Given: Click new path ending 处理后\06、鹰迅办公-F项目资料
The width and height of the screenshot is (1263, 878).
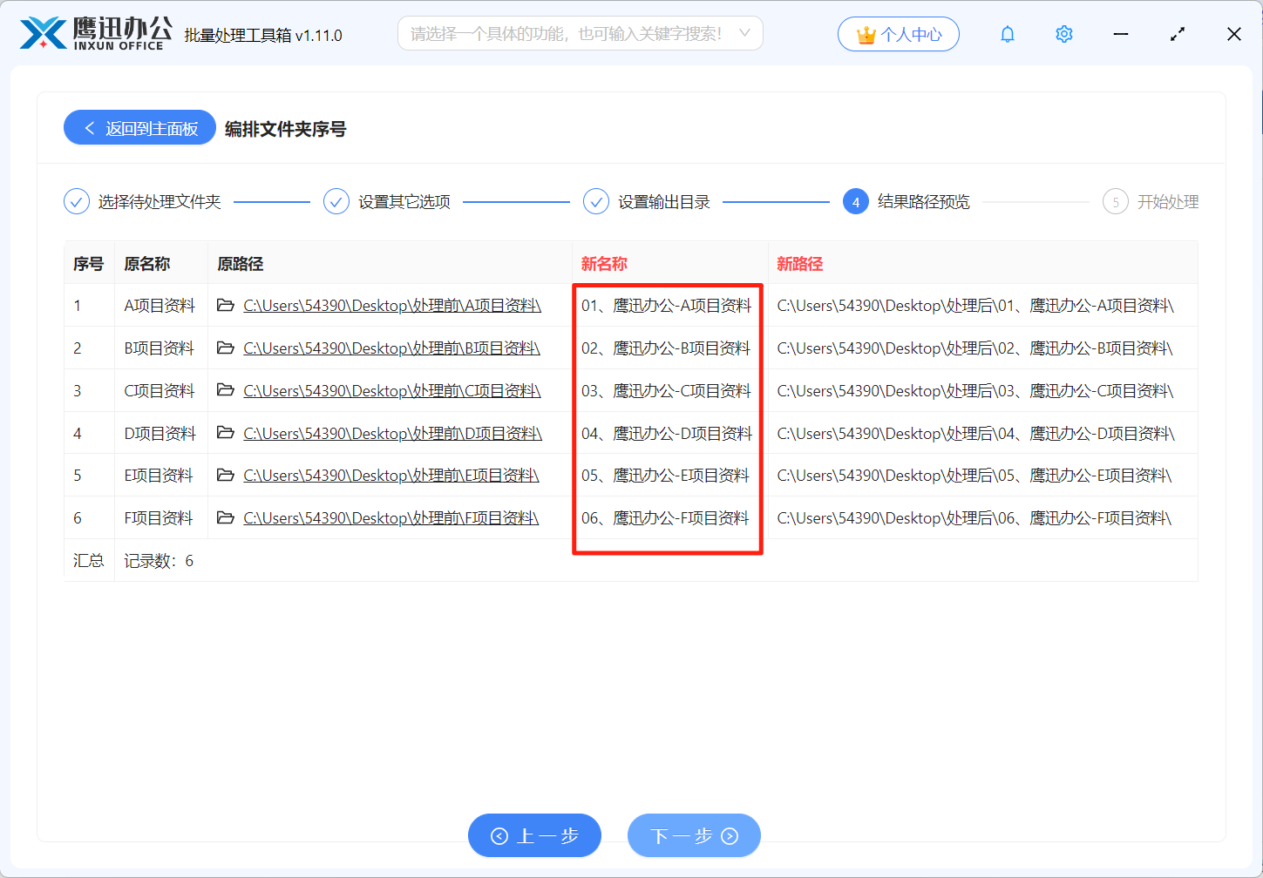Looking at the screenshot, I should pyautogui.click(x=974, y=518).
